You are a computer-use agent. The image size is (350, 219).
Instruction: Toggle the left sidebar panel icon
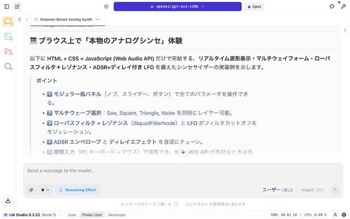[x=6, y=7]
